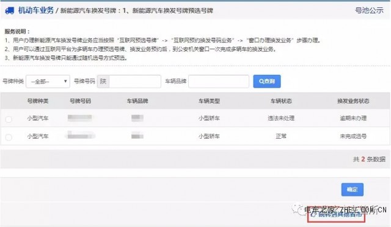The height and width of the screenshot is (227, 391).
Task: Click the 车辆品牌 input field
Action: coord(219,81)
